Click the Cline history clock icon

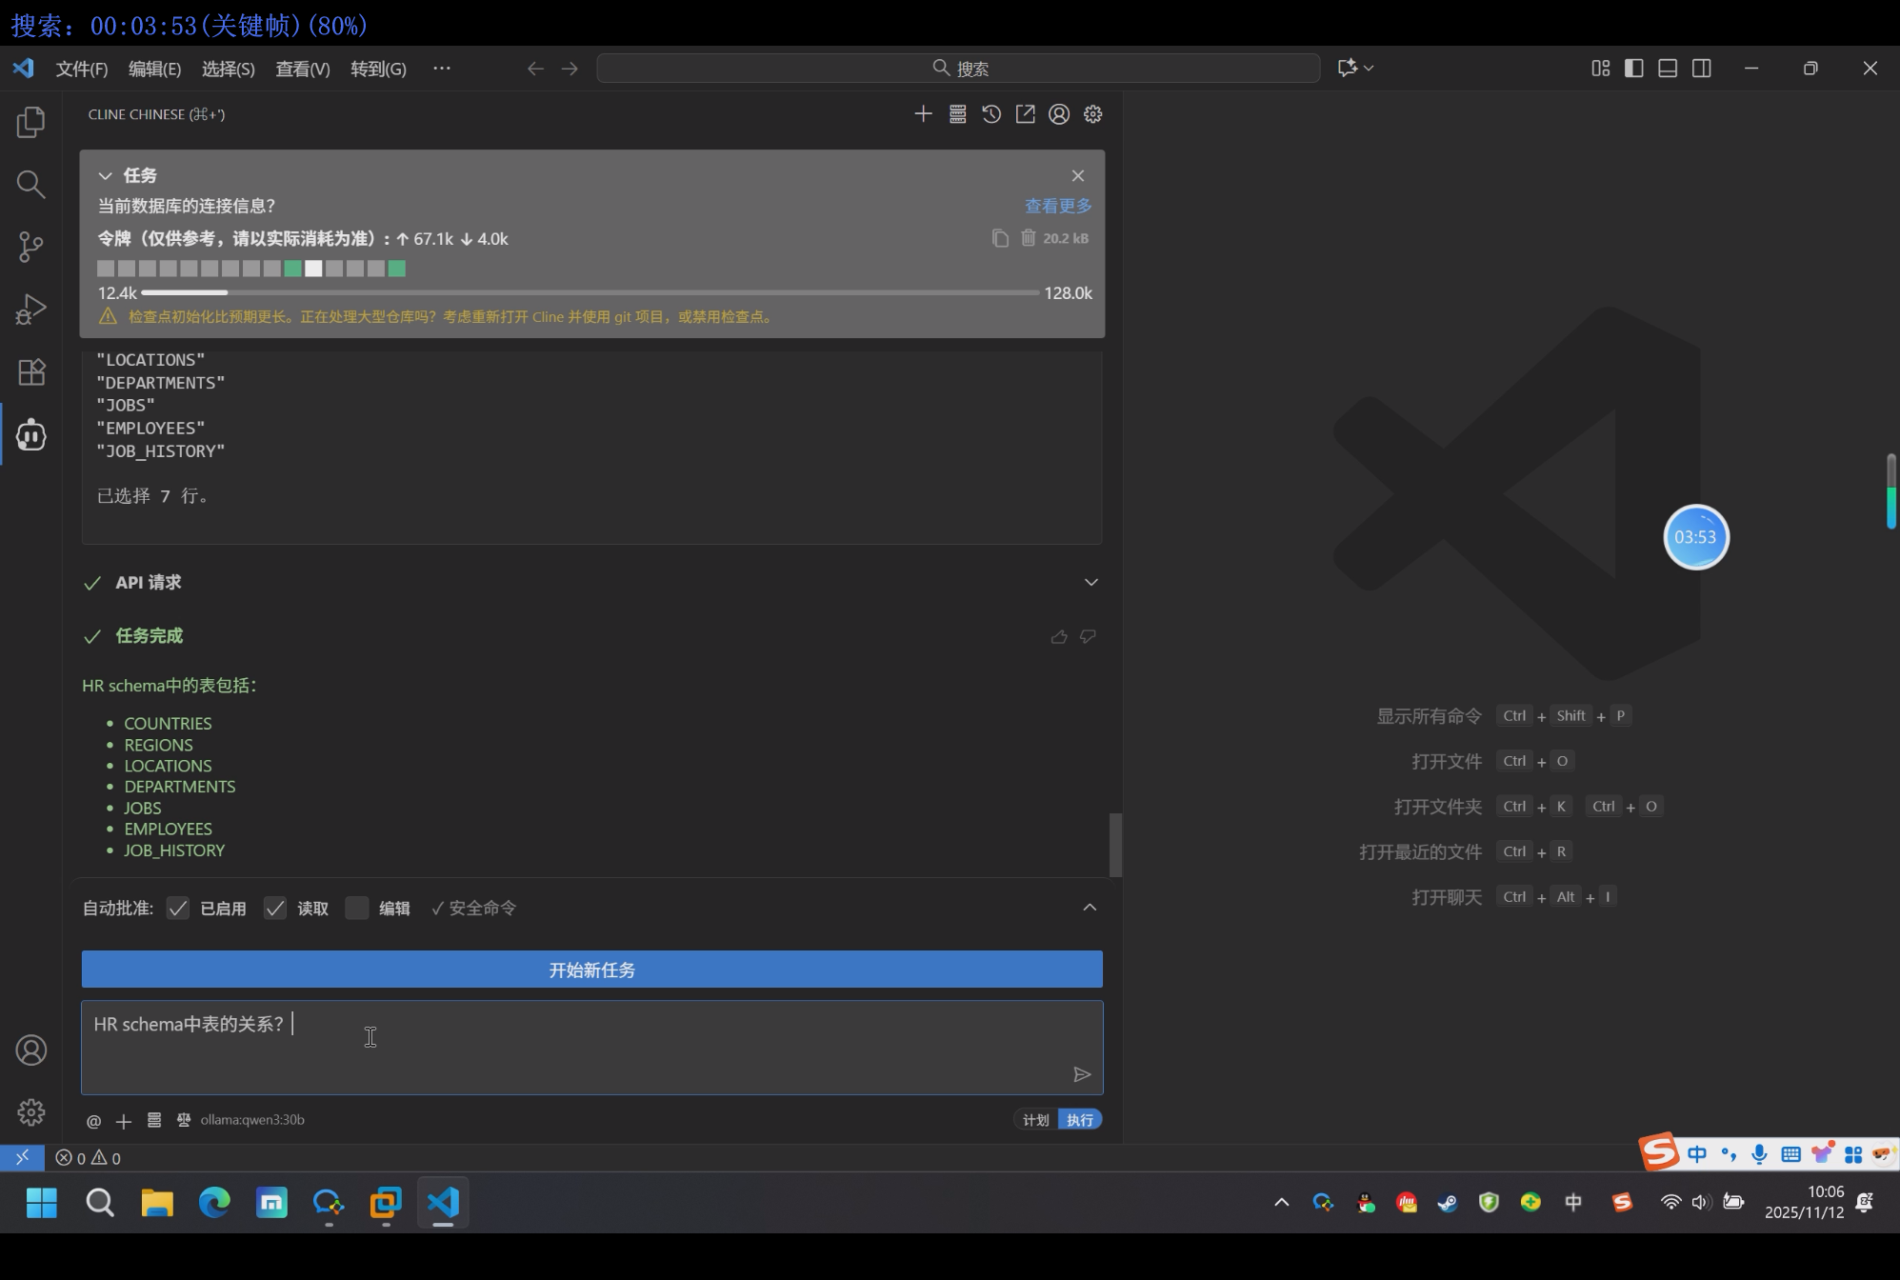[x=991, y=114]
